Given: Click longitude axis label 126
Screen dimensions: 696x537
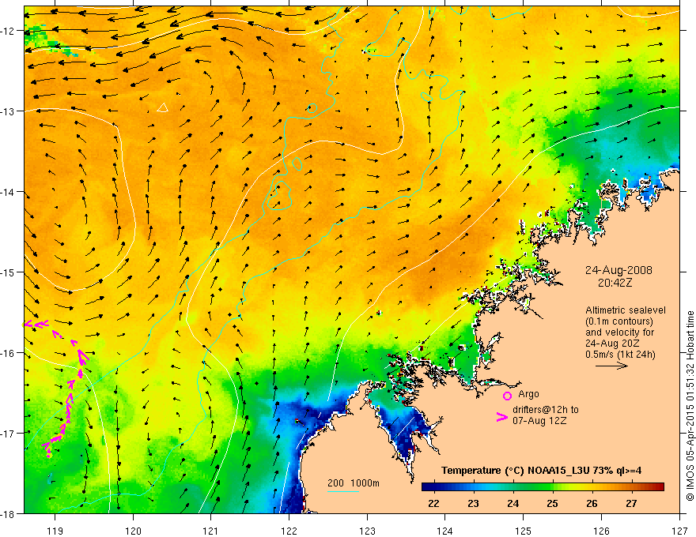Looking at the screenshot, I should tap(601, 531).
